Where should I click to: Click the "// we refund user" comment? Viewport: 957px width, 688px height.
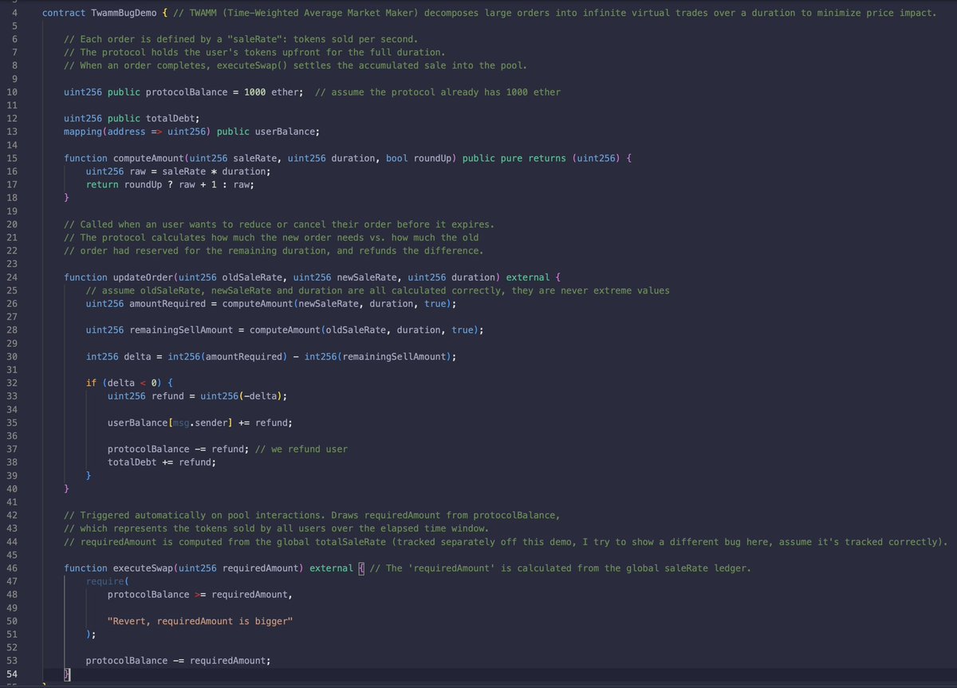[x=301, y=449]
